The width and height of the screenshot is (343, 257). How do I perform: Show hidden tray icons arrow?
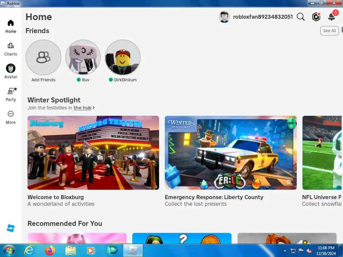(x=285, y=251)
